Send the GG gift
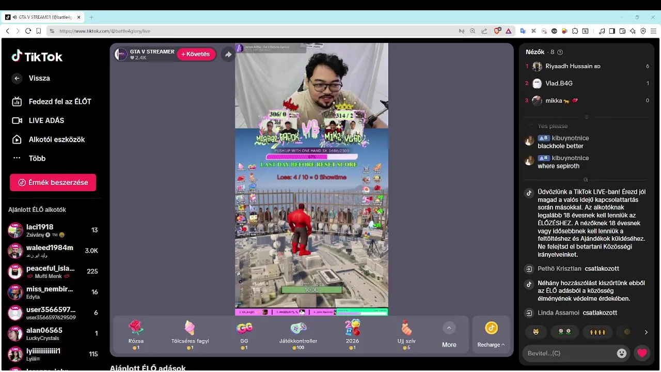The width and height of the screenshot is (661, 372). point(244,335)
